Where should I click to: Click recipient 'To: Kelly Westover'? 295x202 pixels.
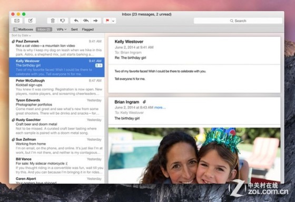pos(129,113)
